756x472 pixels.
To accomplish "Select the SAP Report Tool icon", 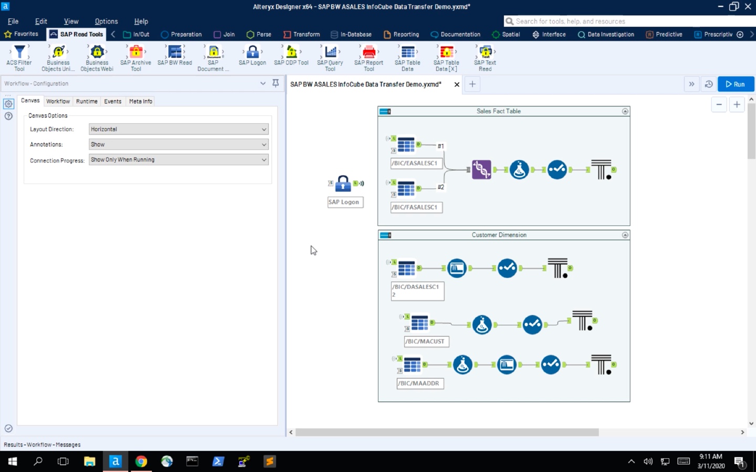I will [369, 52].
